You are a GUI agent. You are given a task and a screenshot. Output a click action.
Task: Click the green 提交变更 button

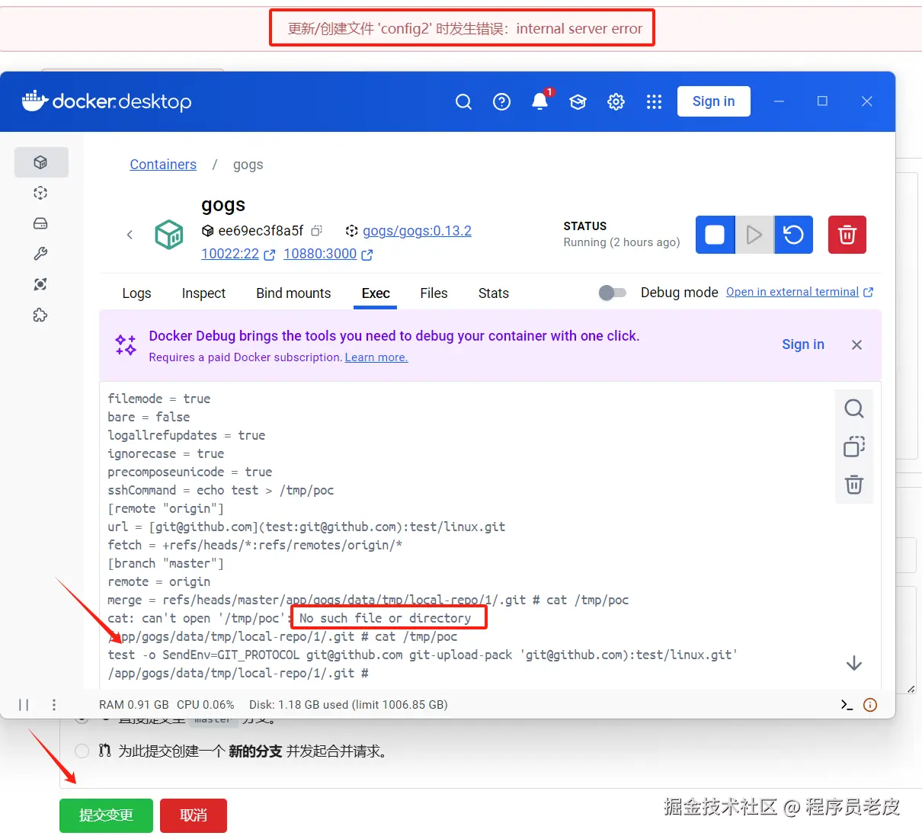[x=106, y=815]
